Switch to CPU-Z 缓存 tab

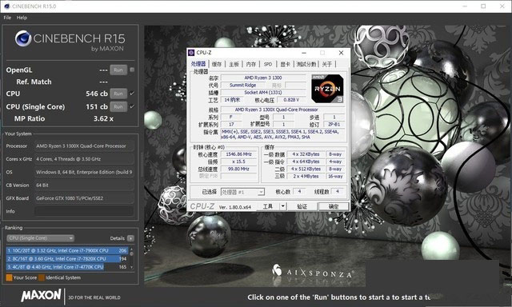point(217,64)
